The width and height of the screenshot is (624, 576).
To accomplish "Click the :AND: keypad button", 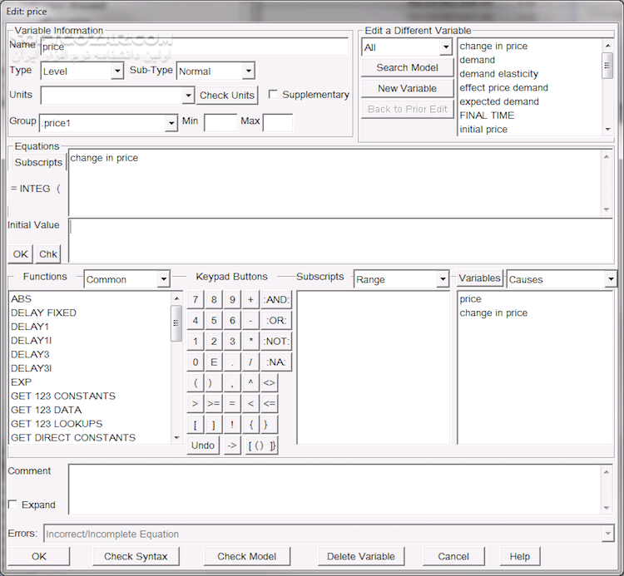I will point(276,299).
